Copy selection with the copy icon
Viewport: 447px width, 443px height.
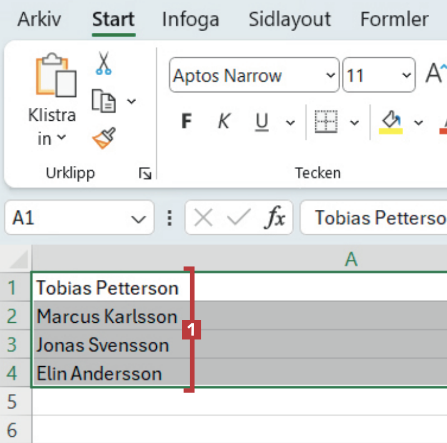[104, 101]
